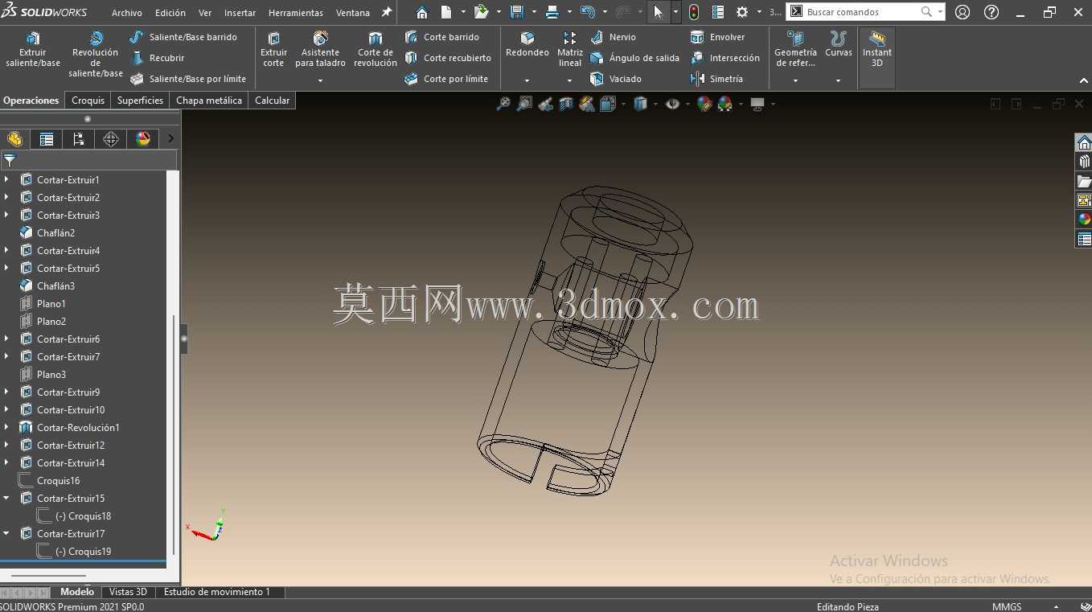Click the Buscar comandos search field
This screenshot has width=1092, height=612.
862,12
